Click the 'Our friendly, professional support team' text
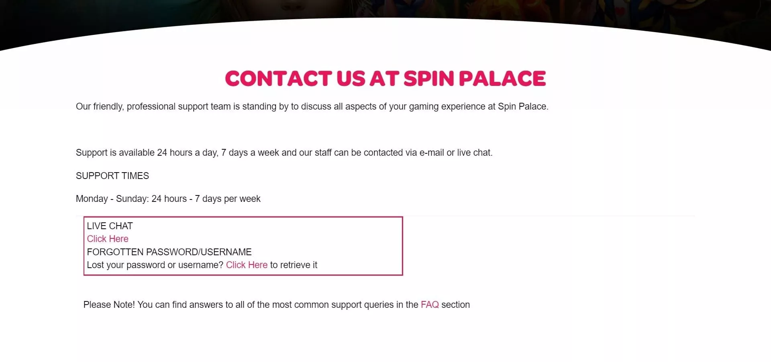The image size is (771, 362). 157,106
